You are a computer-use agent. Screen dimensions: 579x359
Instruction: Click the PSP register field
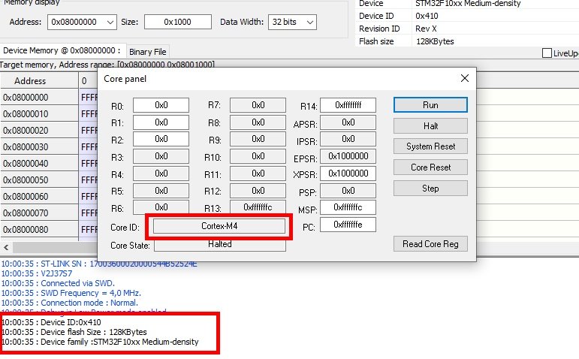point(348,191)
